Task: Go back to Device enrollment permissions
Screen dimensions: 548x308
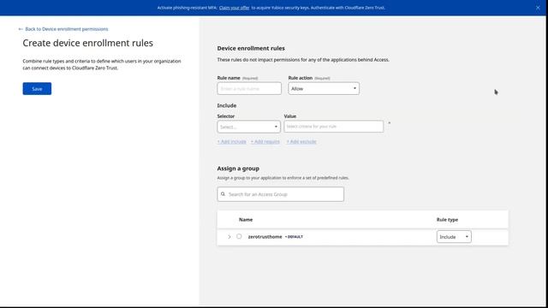Action: coord(67,29)
